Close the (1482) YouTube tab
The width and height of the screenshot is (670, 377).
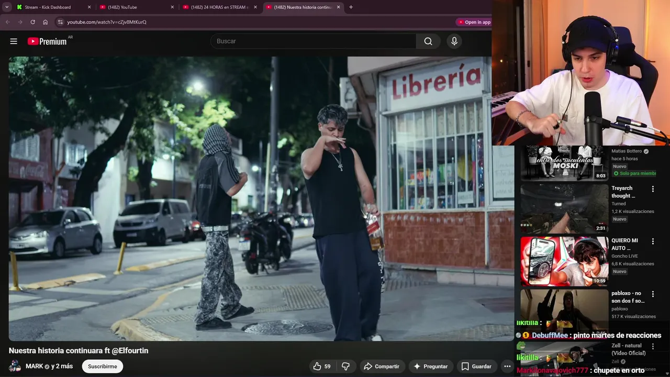[172, 7]
